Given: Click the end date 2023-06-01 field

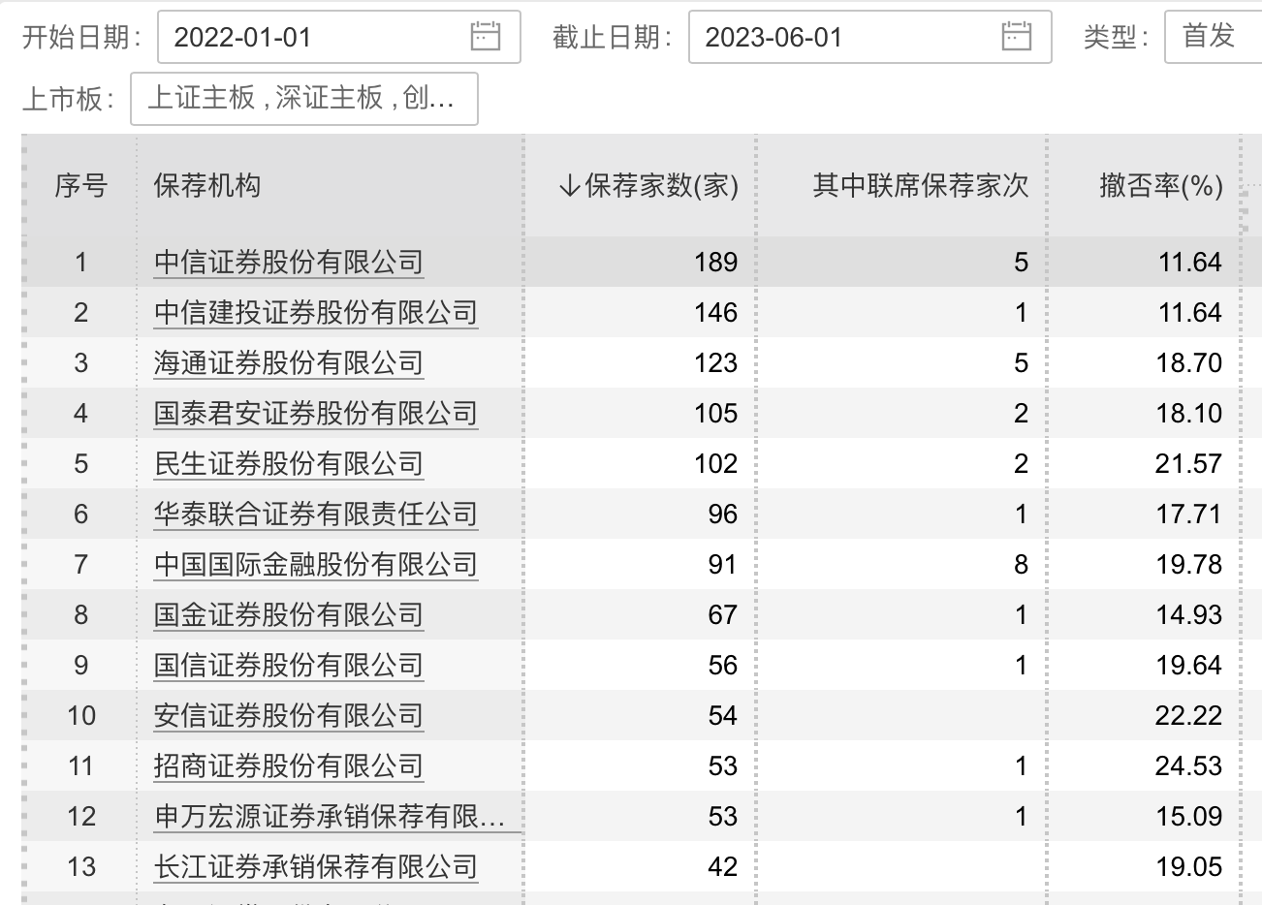Looking at the screenshot, I should 869,37.
